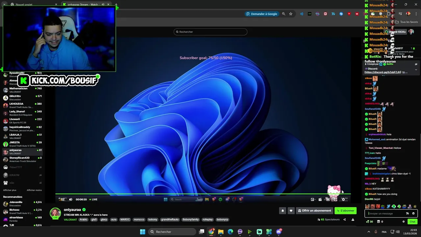This screenshot has height=237, width=421.
Task: Switch to the Nouvel onglet browser tab
Action: [x=33, y=5]
